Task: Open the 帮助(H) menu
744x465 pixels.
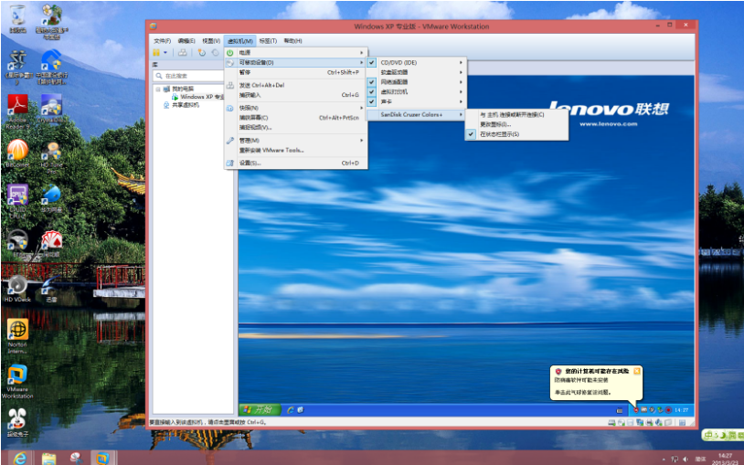Action: click(x=292, y=41)
